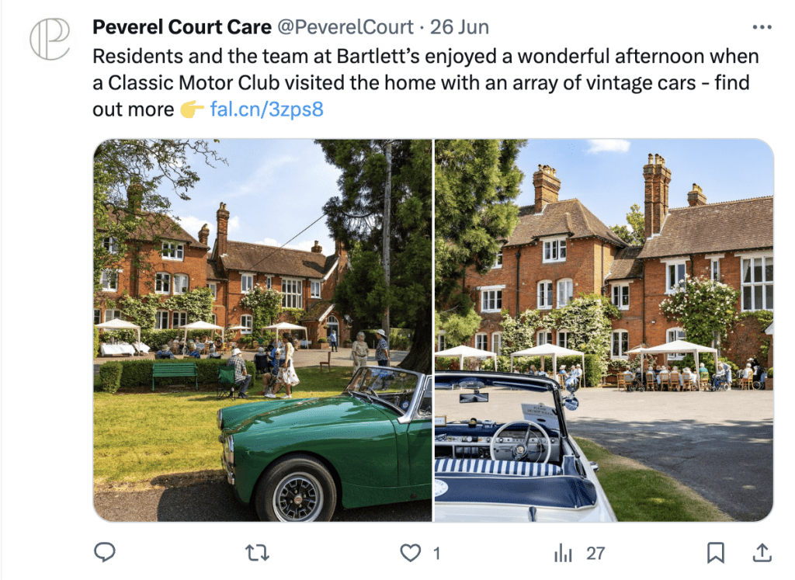View post analytics bar chart icon
The height and width of the screenshot is (580, 795).
[x=563, y=553]
